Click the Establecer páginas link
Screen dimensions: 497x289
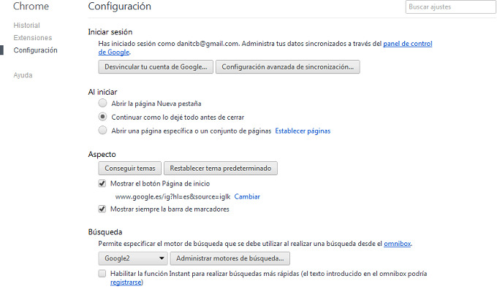(x=303, y=131)
